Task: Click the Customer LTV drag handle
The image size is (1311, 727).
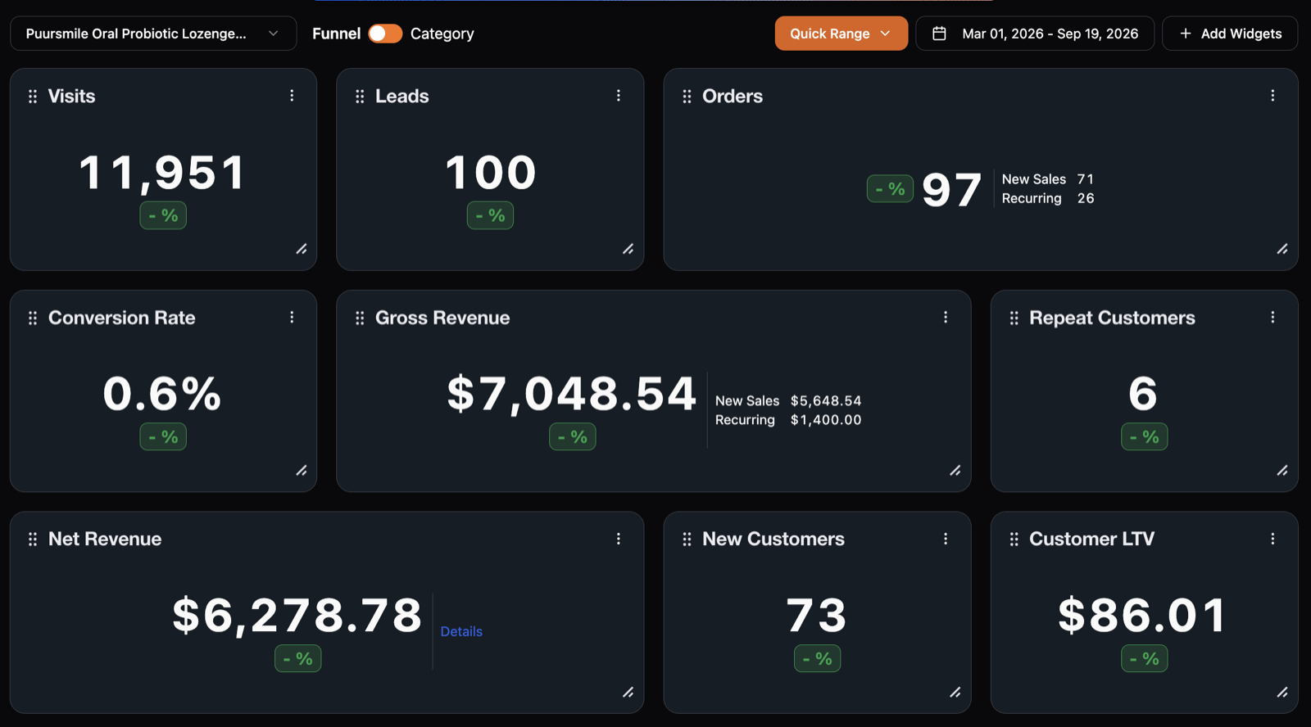Action: click(x=1014, y=539)
